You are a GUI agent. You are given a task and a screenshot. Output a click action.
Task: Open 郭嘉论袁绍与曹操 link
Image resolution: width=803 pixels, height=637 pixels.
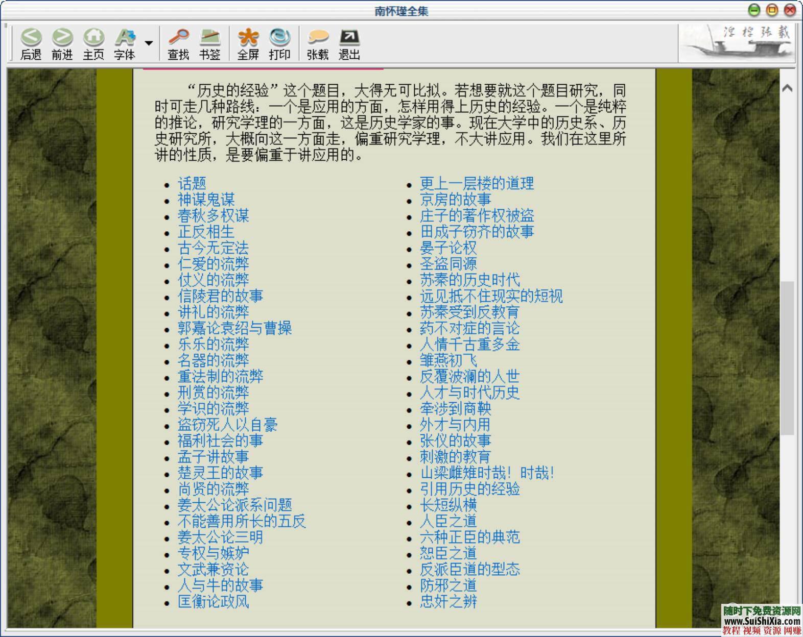point(234,328)
